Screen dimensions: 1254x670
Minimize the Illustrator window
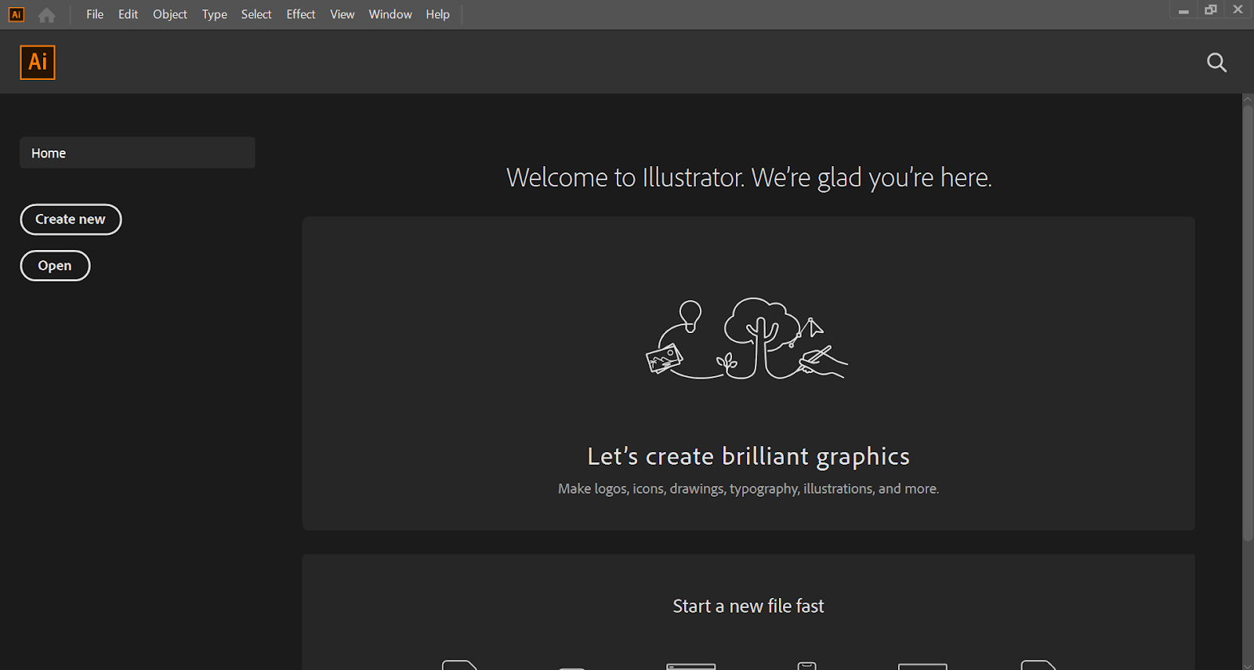[x=1183, y=11]
